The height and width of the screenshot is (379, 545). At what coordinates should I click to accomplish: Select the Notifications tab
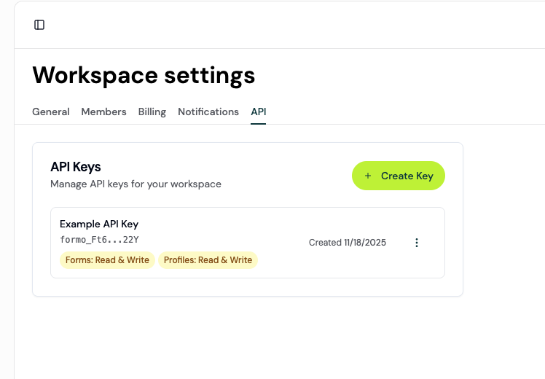tap(208, 112)
